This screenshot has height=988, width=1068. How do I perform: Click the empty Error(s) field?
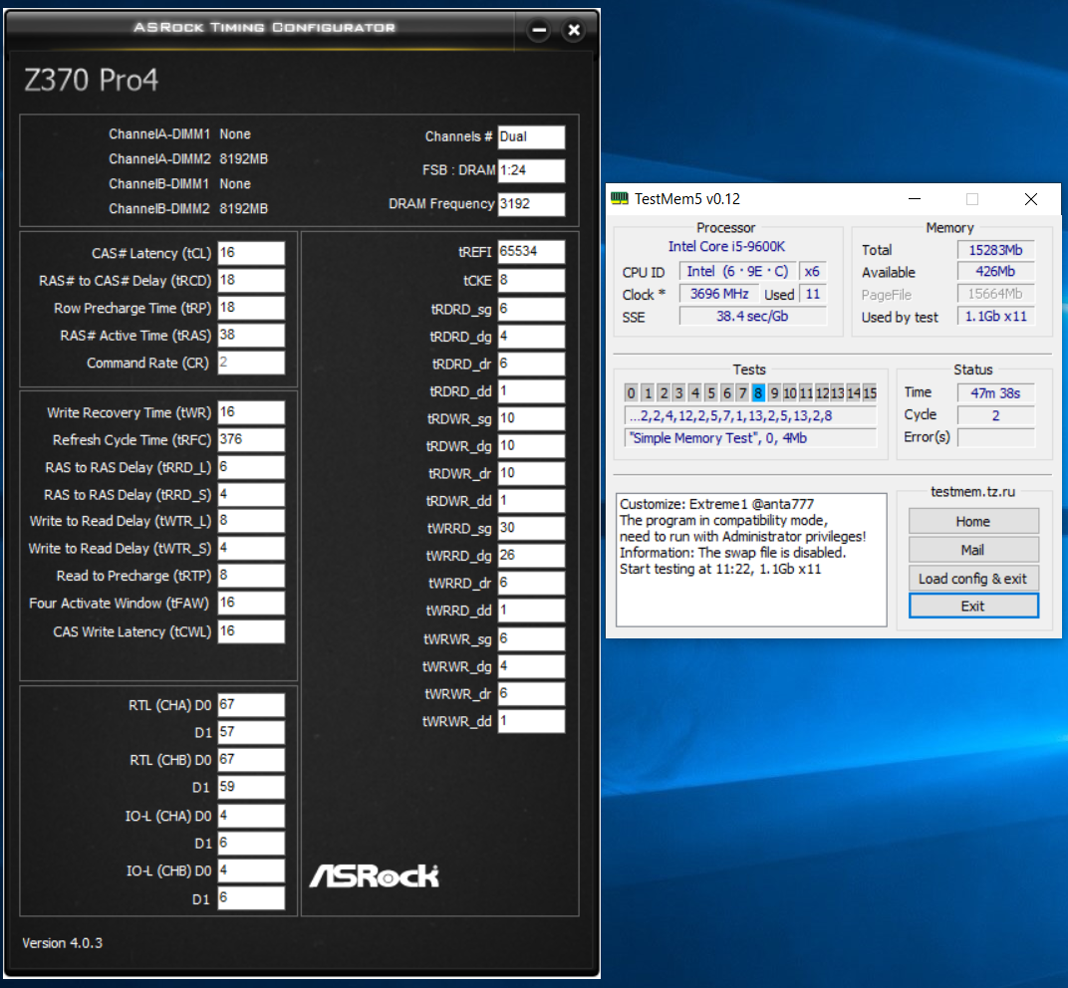pyautogui.click(x=996, y=438)
